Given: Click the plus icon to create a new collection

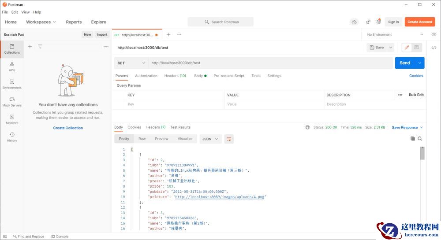Looking at the screenshot, I should [30, 47].
